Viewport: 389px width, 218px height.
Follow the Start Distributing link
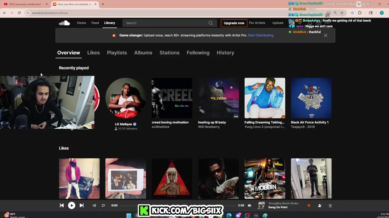(260, 35)
